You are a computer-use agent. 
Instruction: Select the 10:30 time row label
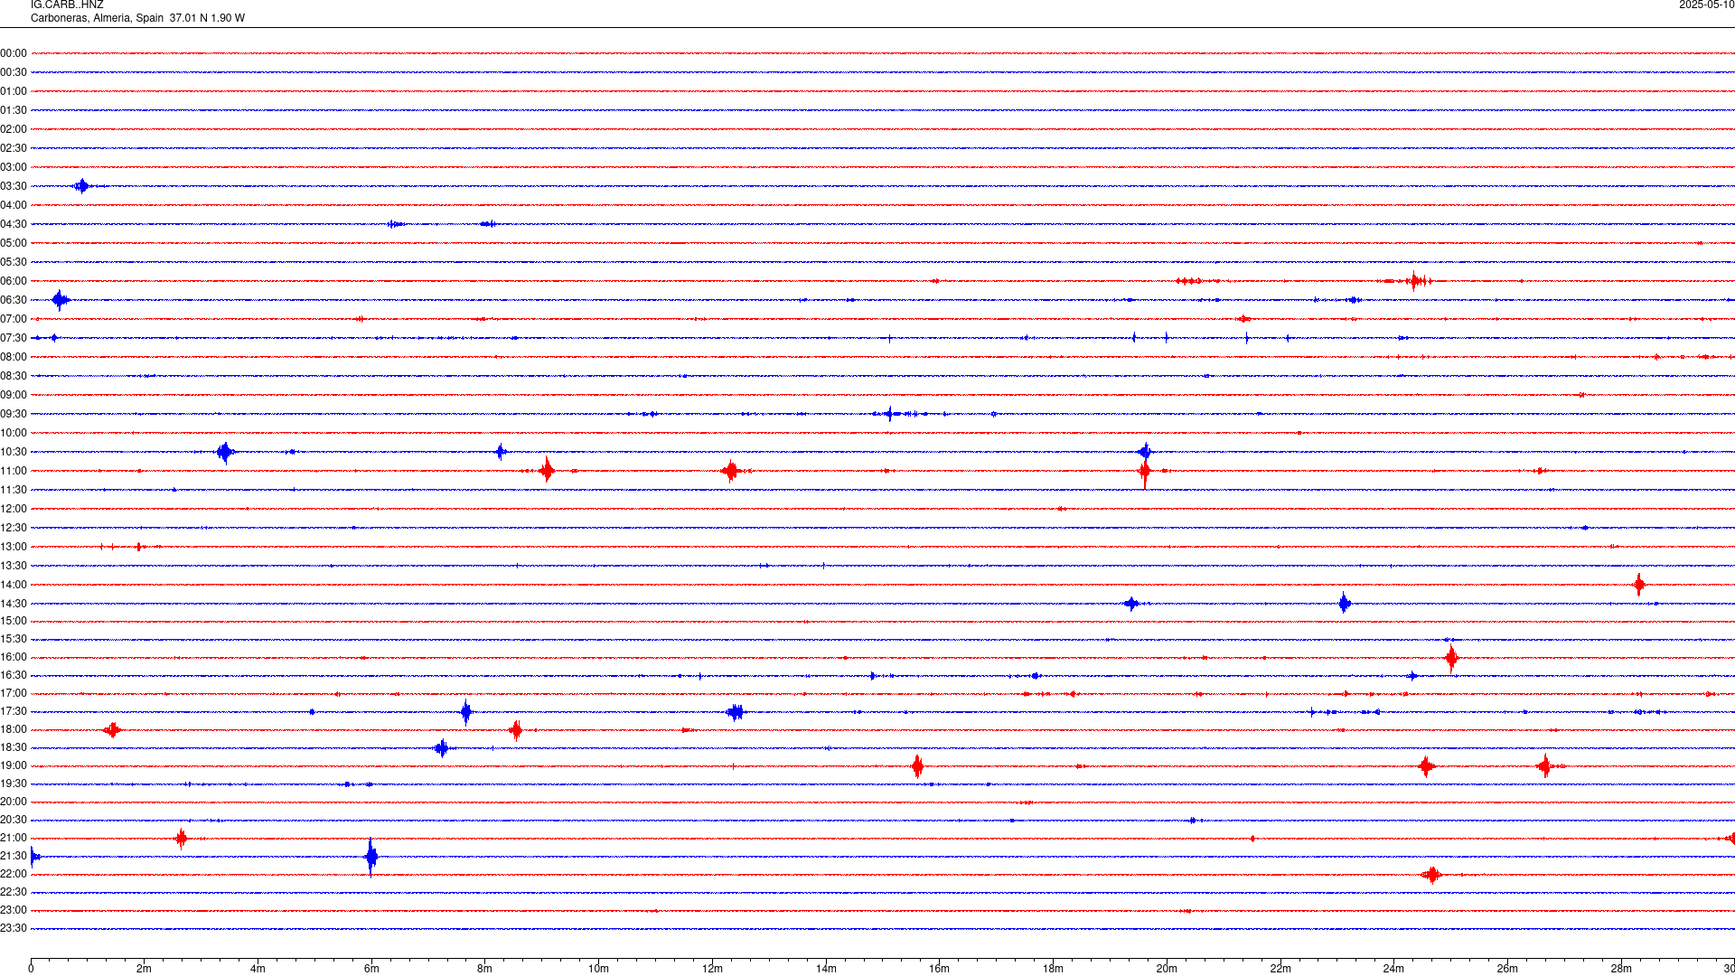(14, 452)
